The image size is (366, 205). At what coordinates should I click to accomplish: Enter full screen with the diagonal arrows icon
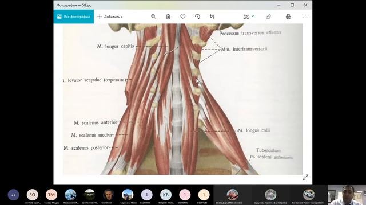pyautogui.click(x=305, y=177)
